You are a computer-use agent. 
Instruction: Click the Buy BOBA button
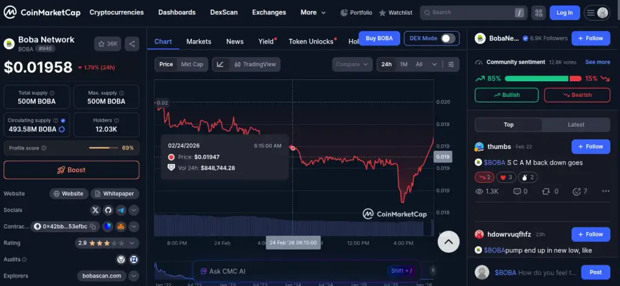pyautogui.click(x=379, y=38)
